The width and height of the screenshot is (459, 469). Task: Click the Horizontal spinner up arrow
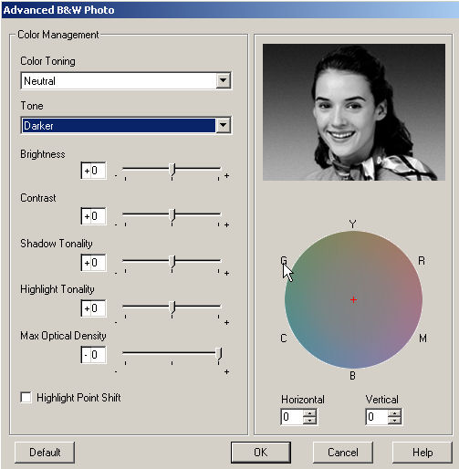pyautogui.click(x=309, y=413)
